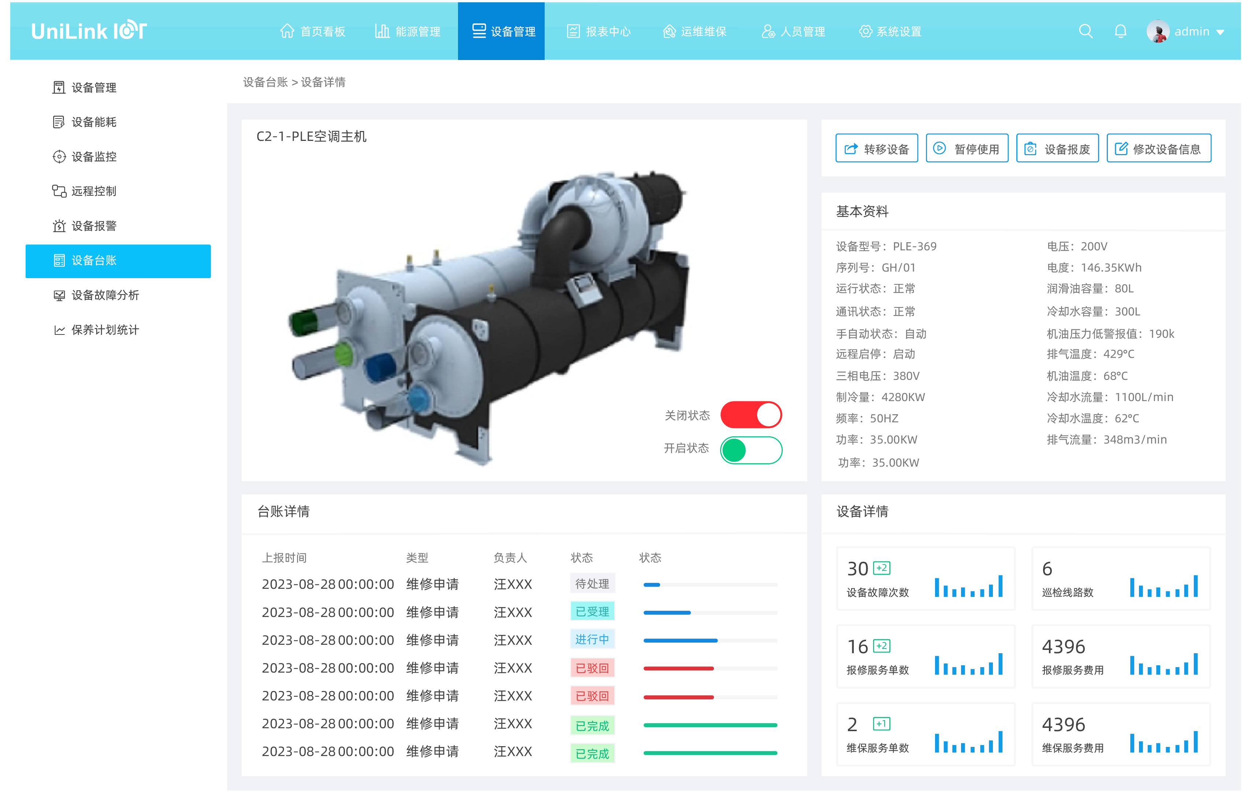Click the 序列号：GH/01 value
Viewport: 1251px width, 793px height.
point(876,268)
